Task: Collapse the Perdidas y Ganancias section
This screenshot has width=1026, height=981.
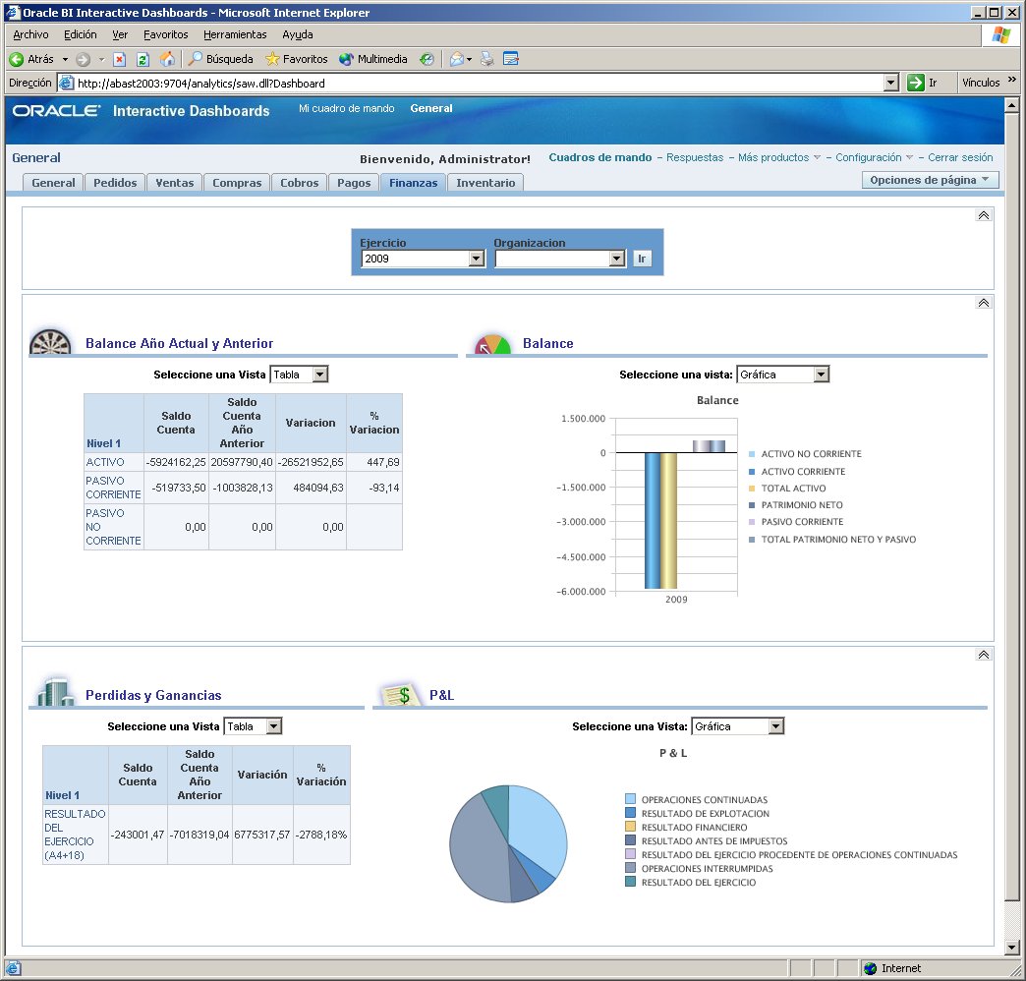Action: pyautogui.click(x=983, y=655)
